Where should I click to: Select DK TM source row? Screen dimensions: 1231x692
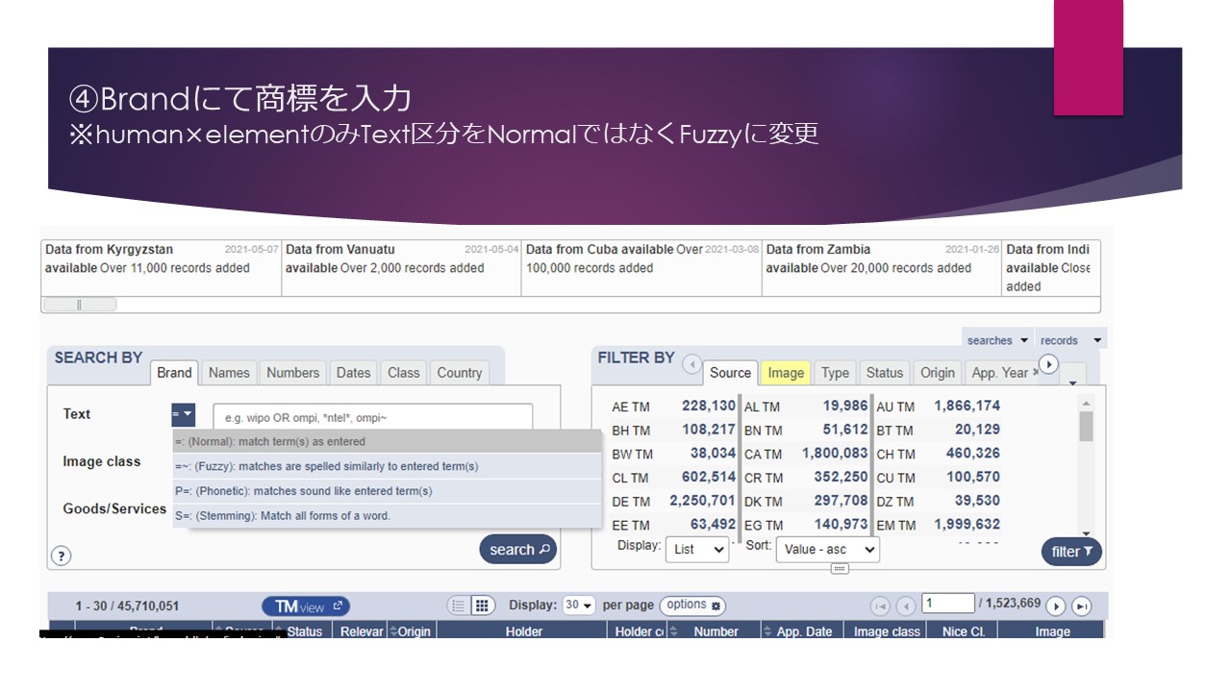point(806,501)
